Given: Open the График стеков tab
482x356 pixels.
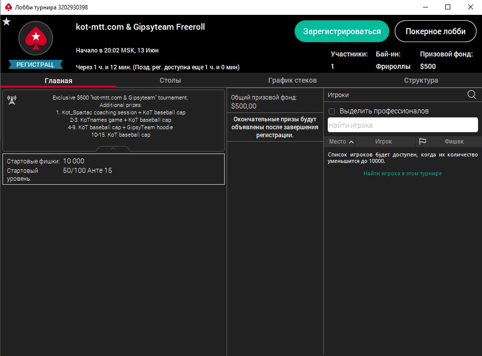Looking at the screenshot, I should pos(293,80).
